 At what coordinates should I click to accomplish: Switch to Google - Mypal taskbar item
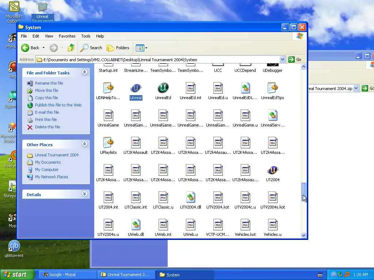click(x=67, y=275)
